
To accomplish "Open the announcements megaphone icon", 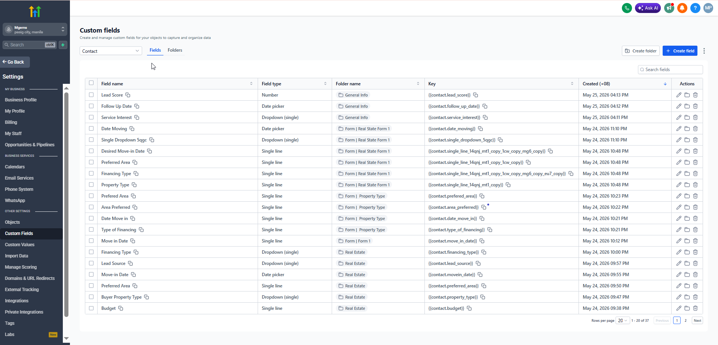I will tap(669, 8).
